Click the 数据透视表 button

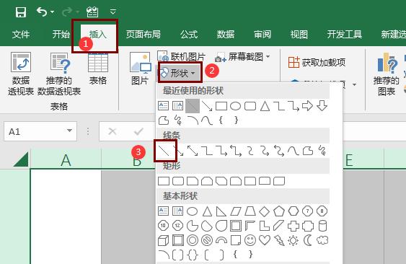click(x=21, y=74)
